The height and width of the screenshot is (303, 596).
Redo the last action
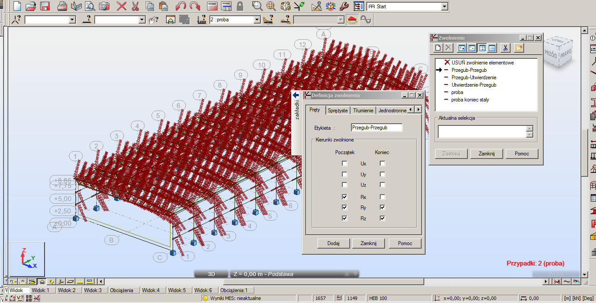click(194, 6)
